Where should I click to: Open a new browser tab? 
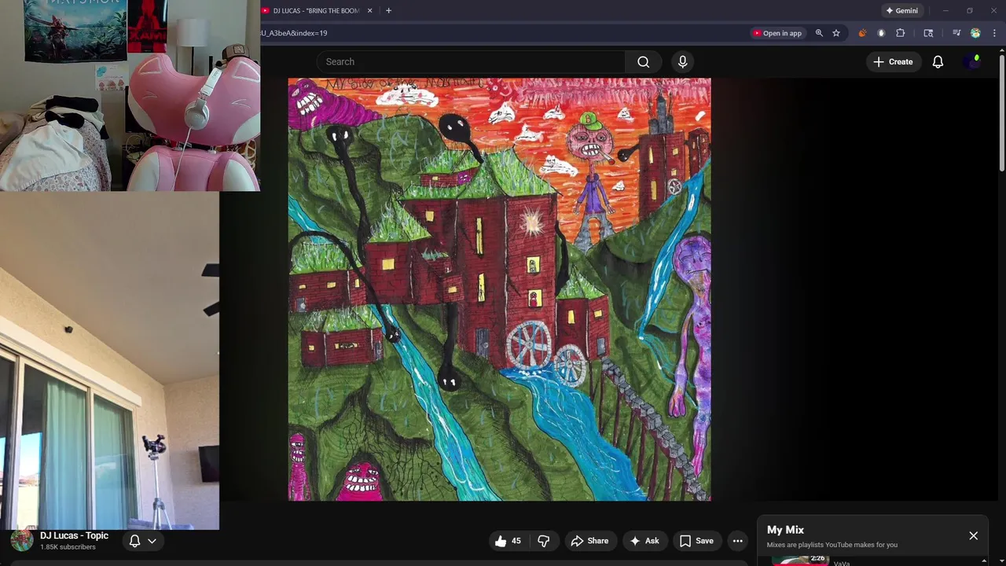(x=388, y=11)
